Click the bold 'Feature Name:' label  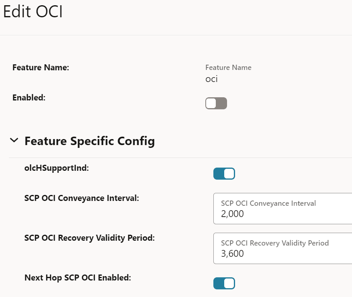tap(41, 68)
